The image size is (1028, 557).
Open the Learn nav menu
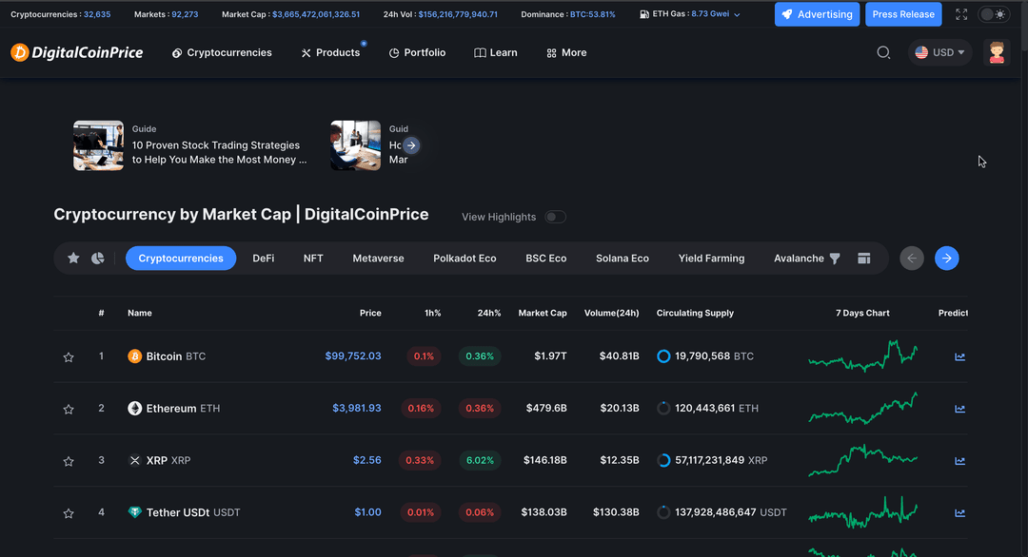496,52
